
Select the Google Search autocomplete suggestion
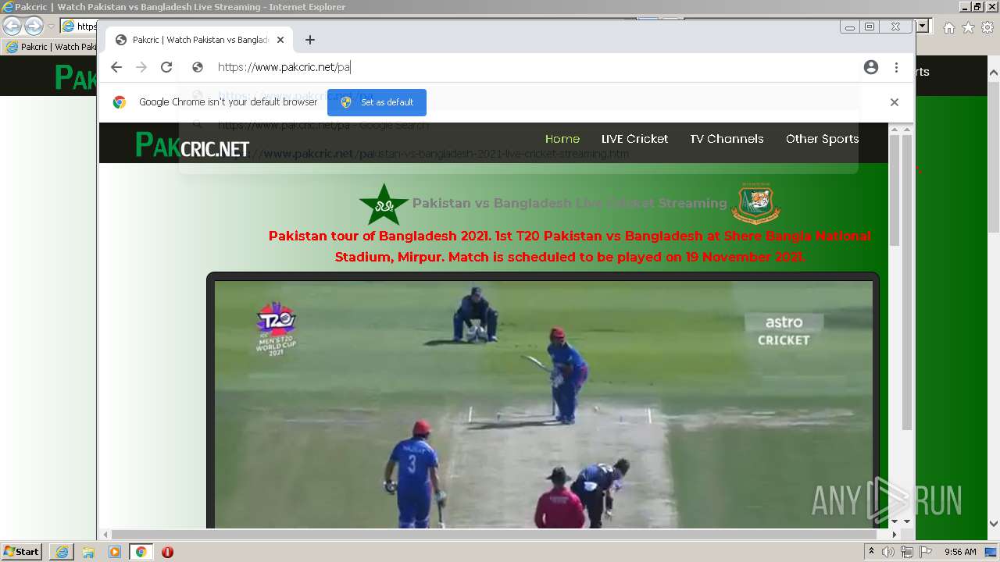(x=518, y=125)
